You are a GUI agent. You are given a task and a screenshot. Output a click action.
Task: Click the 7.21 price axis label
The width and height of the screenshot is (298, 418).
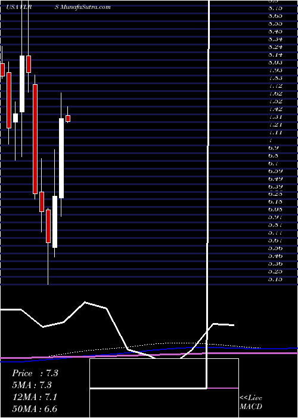275,124
